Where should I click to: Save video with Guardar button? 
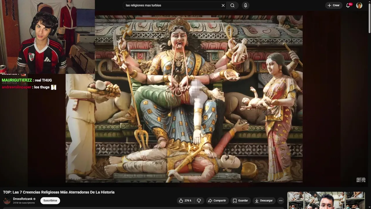click(x=241, y=201)
